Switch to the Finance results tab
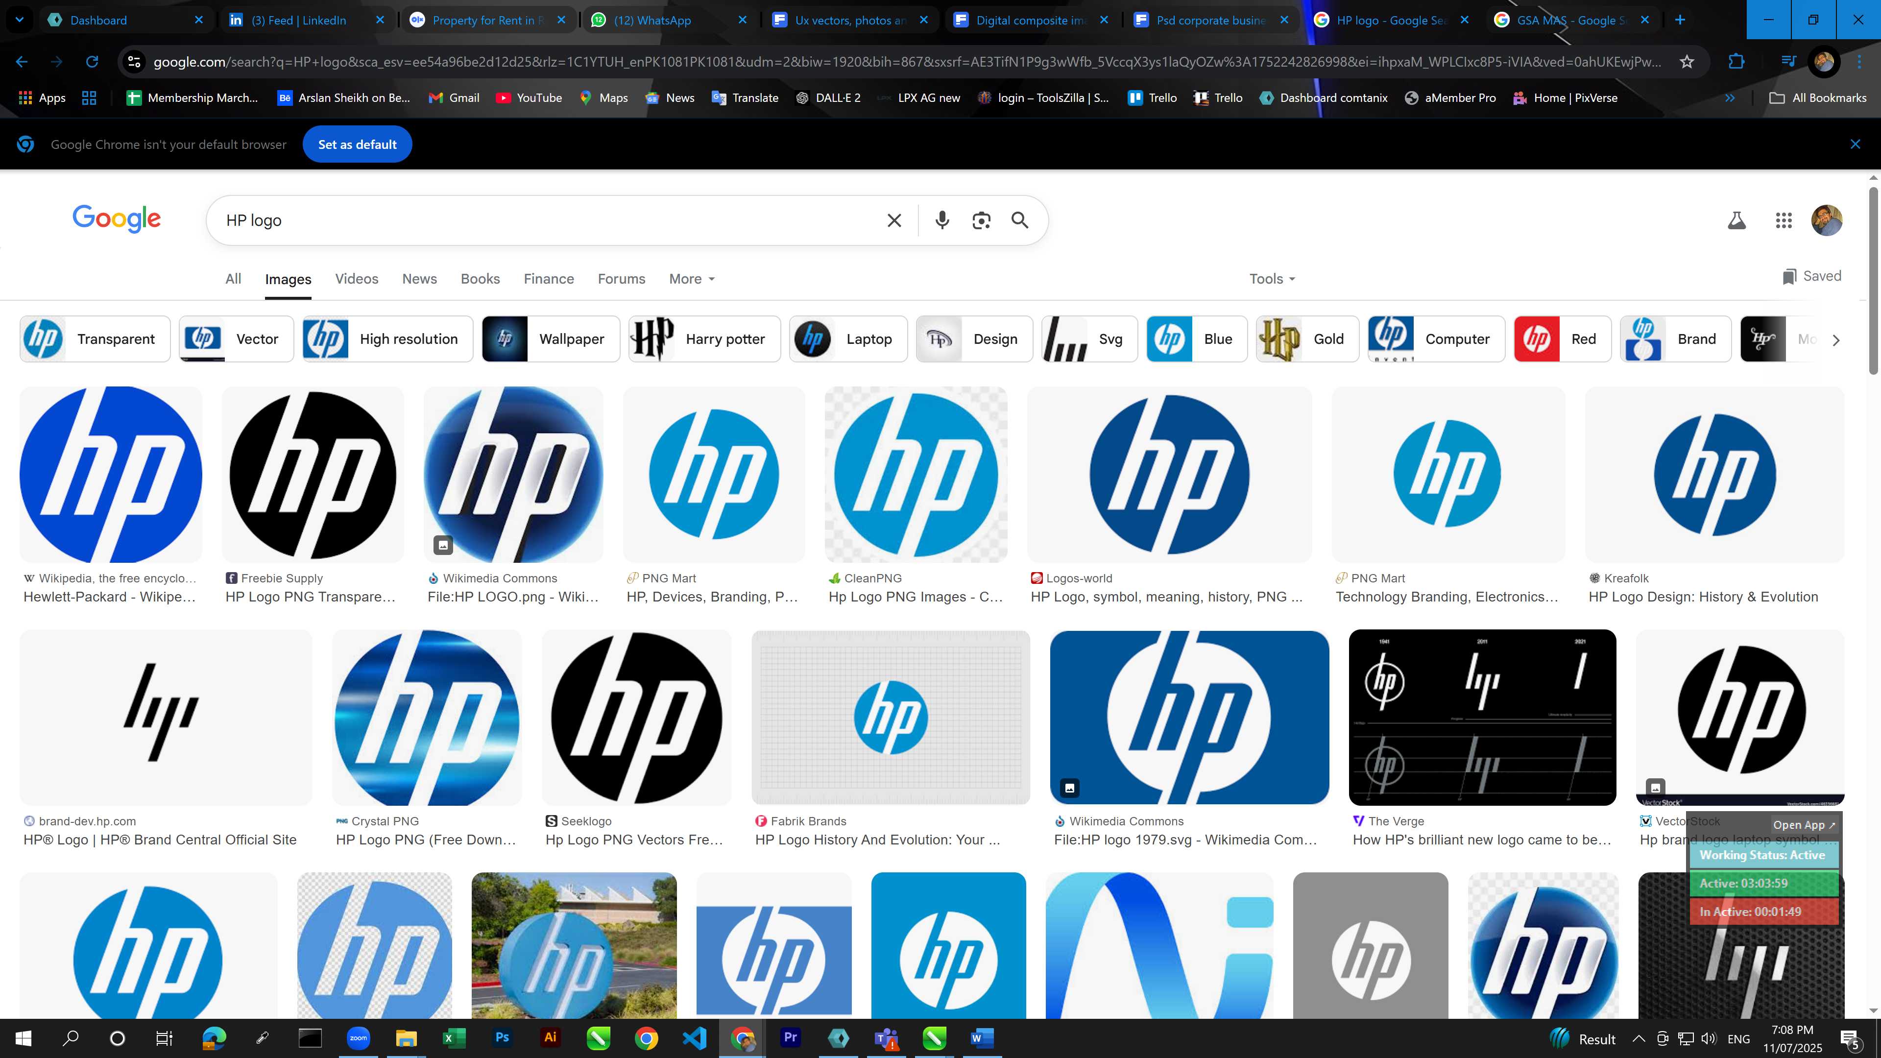Screen dimensions: 1881x1058 [x=549, y=279]
